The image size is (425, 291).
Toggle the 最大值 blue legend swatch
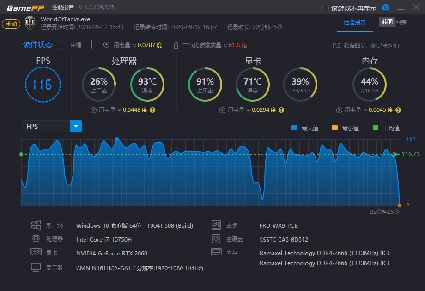click(x=294, y=127)
